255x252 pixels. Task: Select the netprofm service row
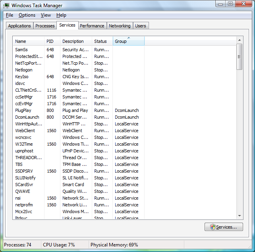point(79,205)
